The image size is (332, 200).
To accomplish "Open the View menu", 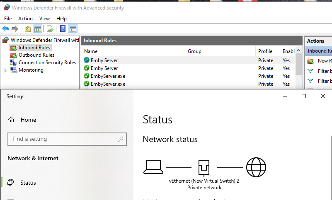I will [x=44, y=19].
